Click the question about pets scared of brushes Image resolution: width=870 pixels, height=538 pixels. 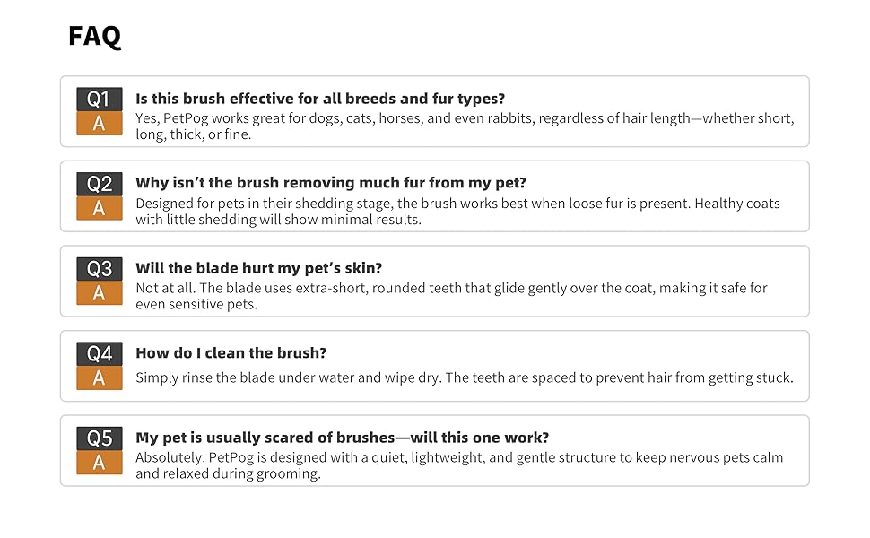click(343, 438)
